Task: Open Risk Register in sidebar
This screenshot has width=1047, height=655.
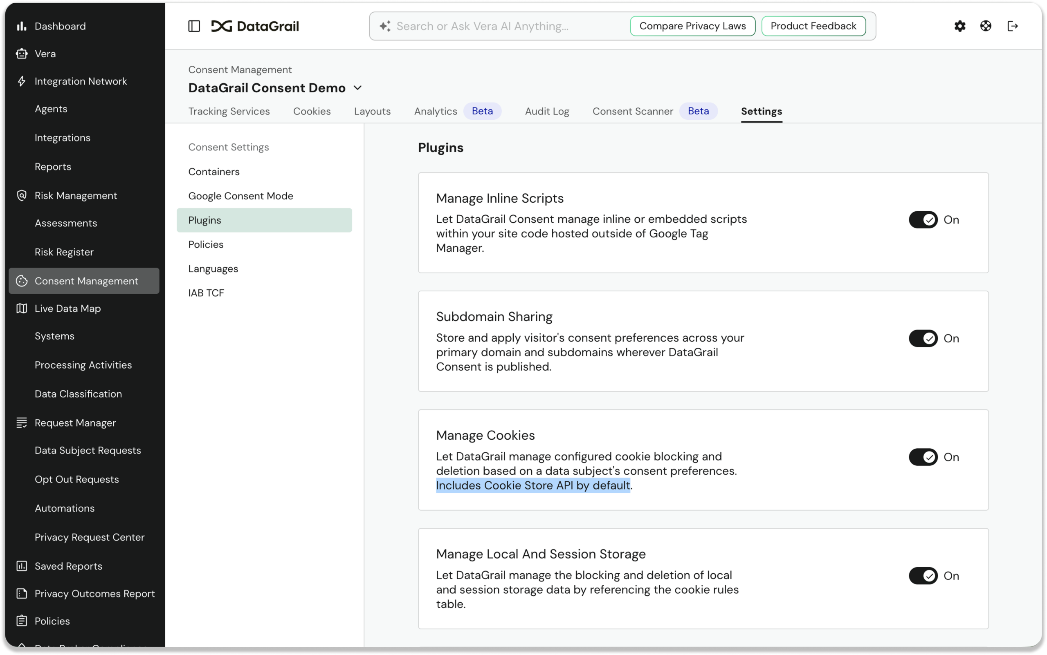Action: pyautogui.click(x=64, y=252)
